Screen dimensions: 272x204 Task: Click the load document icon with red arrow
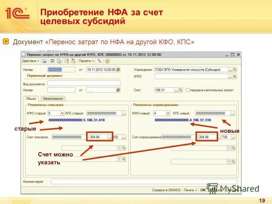73,61
